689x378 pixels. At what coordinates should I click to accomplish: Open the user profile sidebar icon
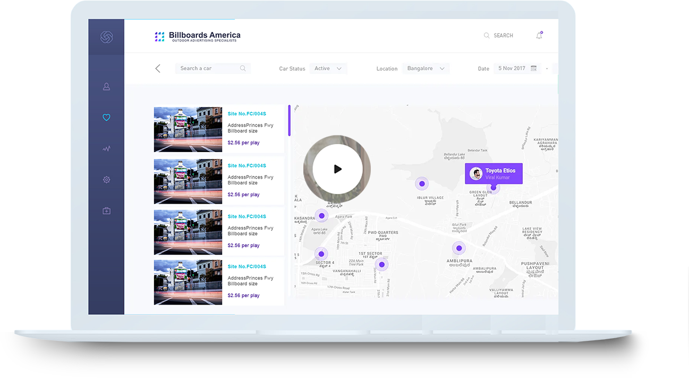(106, 86)
